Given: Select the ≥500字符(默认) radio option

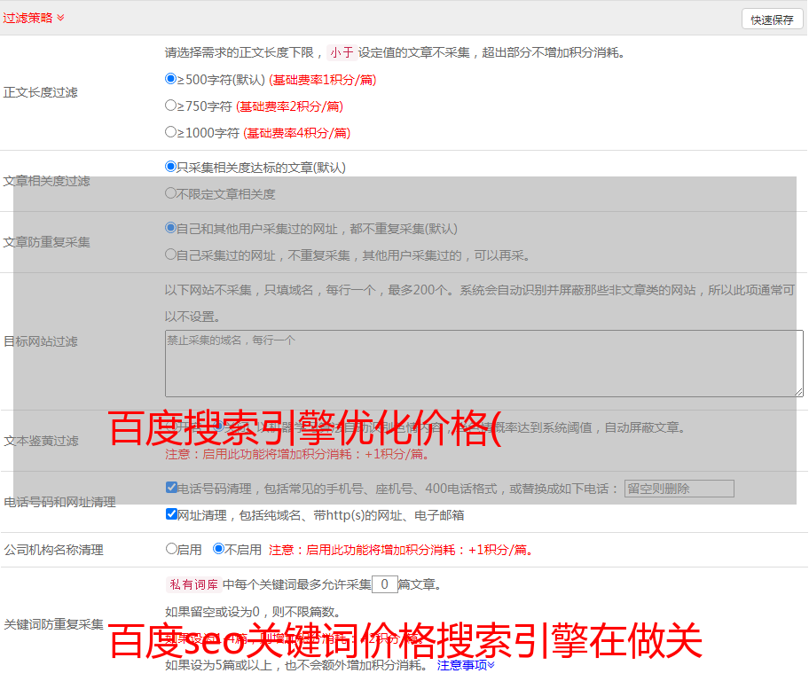Looking at the screenshot, I should pos(171,79).
